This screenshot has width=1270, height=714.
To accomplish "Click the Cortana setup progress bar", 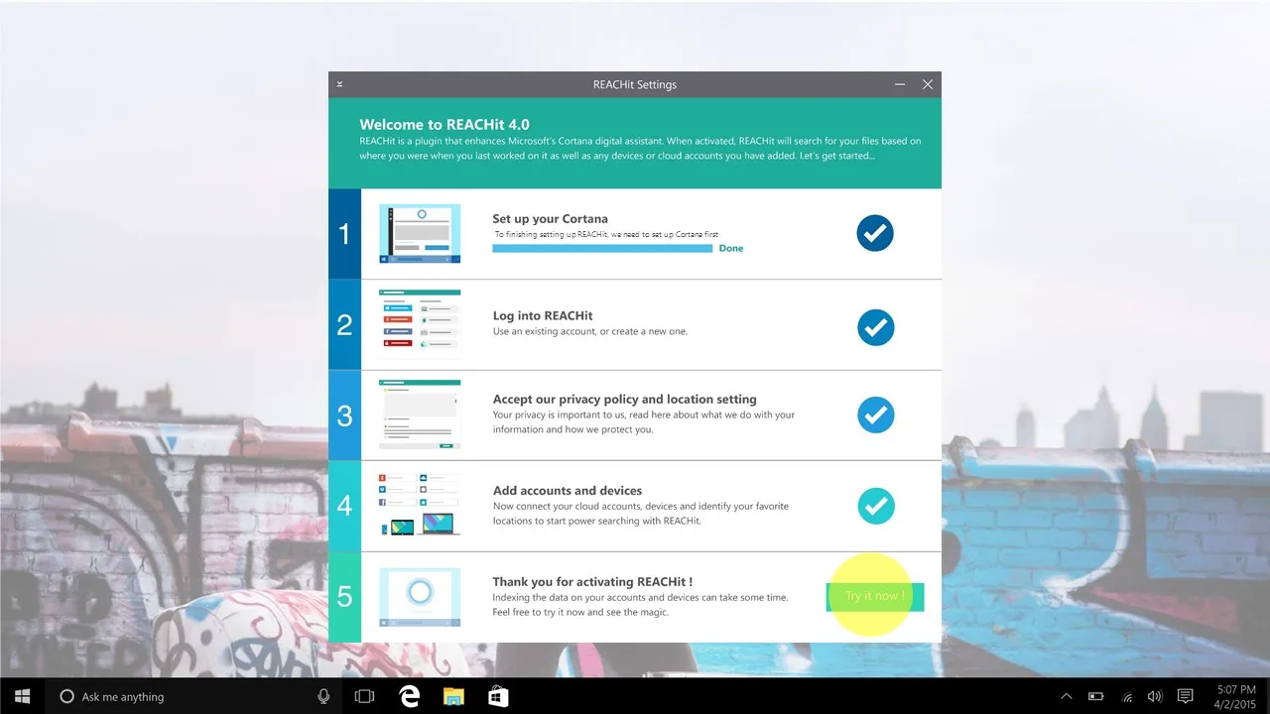I will pos(602,248).
